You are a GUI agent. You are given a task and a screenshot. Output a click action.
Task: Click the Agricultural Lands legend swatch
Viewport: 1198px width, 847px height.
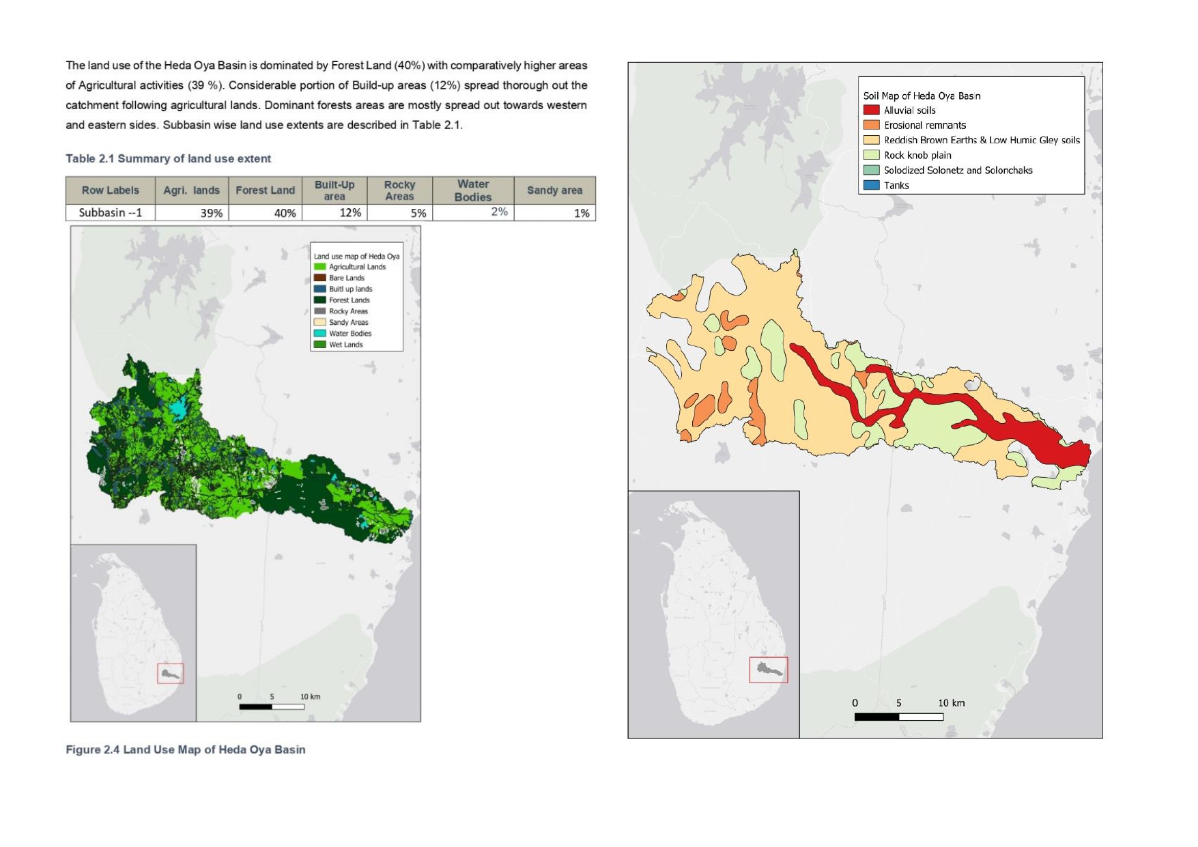319,267
